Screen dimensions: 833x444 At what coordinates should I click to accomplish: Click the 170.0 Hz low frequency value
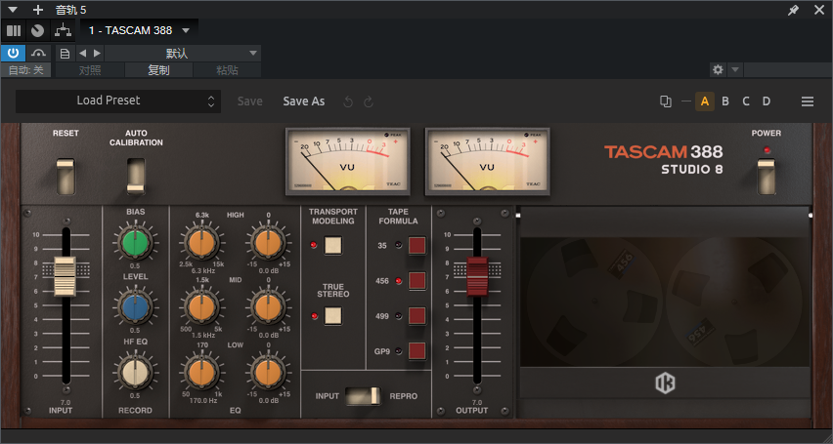pos(201,401)
